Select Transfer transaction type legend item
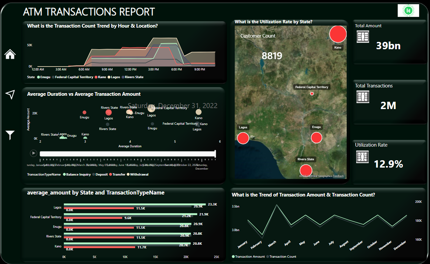The image size is (430, 264). (x=117, y=174)
